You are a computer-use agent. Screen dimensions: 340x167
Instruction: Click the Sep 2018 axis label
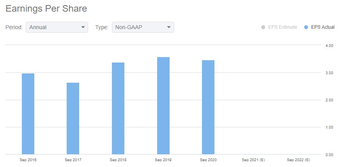tap(118, 160)
